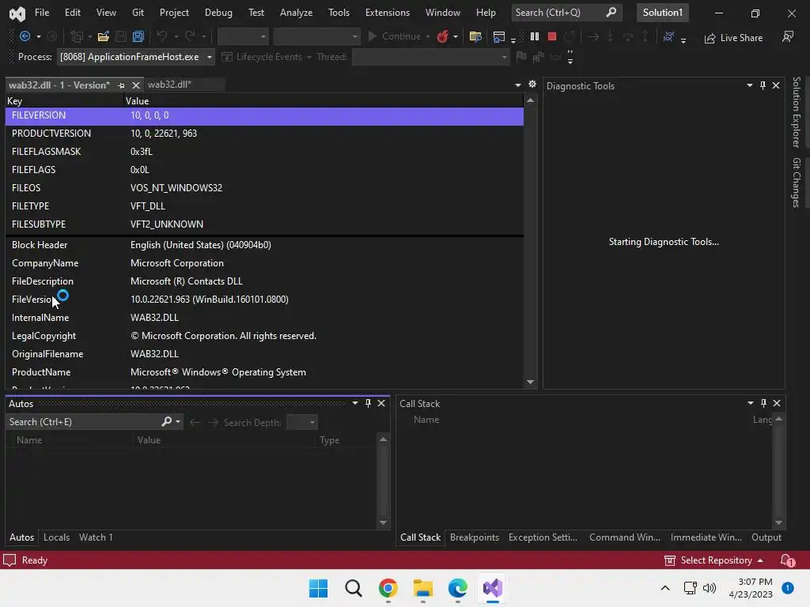810x607 pixels.
Task: Open the Debug menu
Action: click(218, 13)
